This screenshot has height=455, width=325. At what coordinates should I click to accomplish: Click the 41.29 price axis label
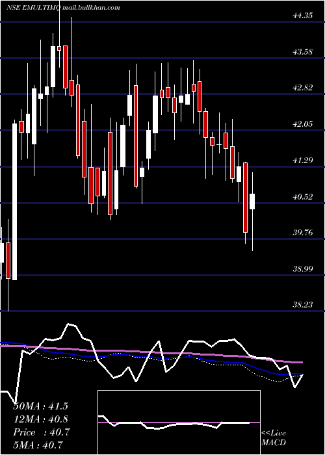(303, 160)
